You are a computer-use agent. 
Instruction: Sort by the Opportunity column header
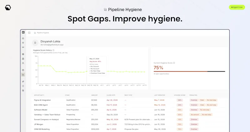point(39,95)
